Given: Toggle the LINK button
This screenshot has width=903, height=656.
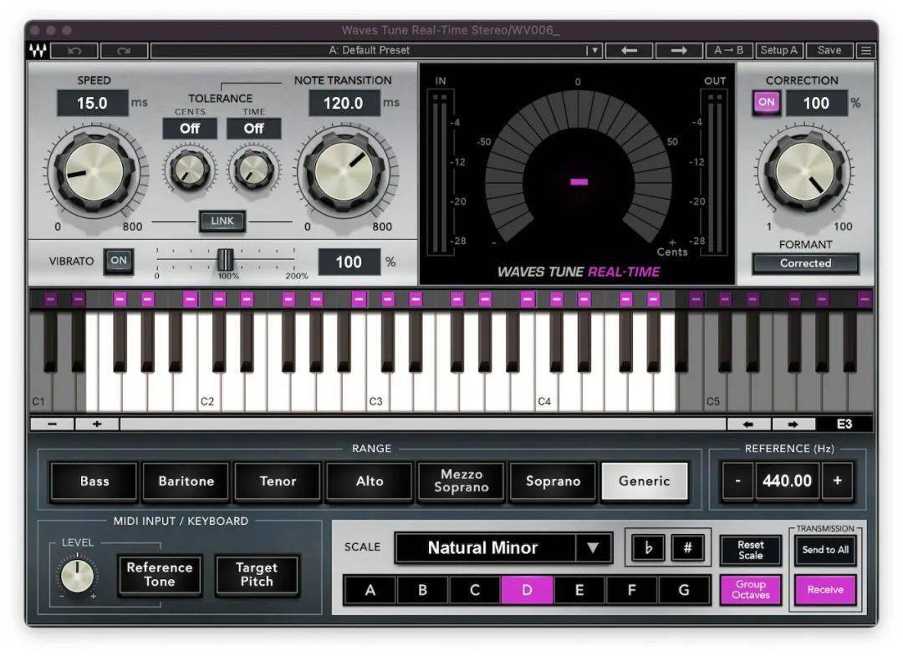Looking at the screenshot, I should tap(222, 221).
